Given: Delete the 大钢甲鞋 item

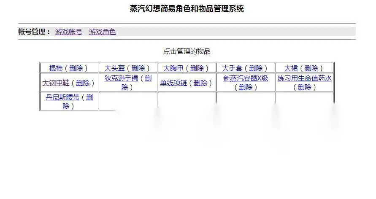Looking at the screenshot, I should tap(83, 83).
